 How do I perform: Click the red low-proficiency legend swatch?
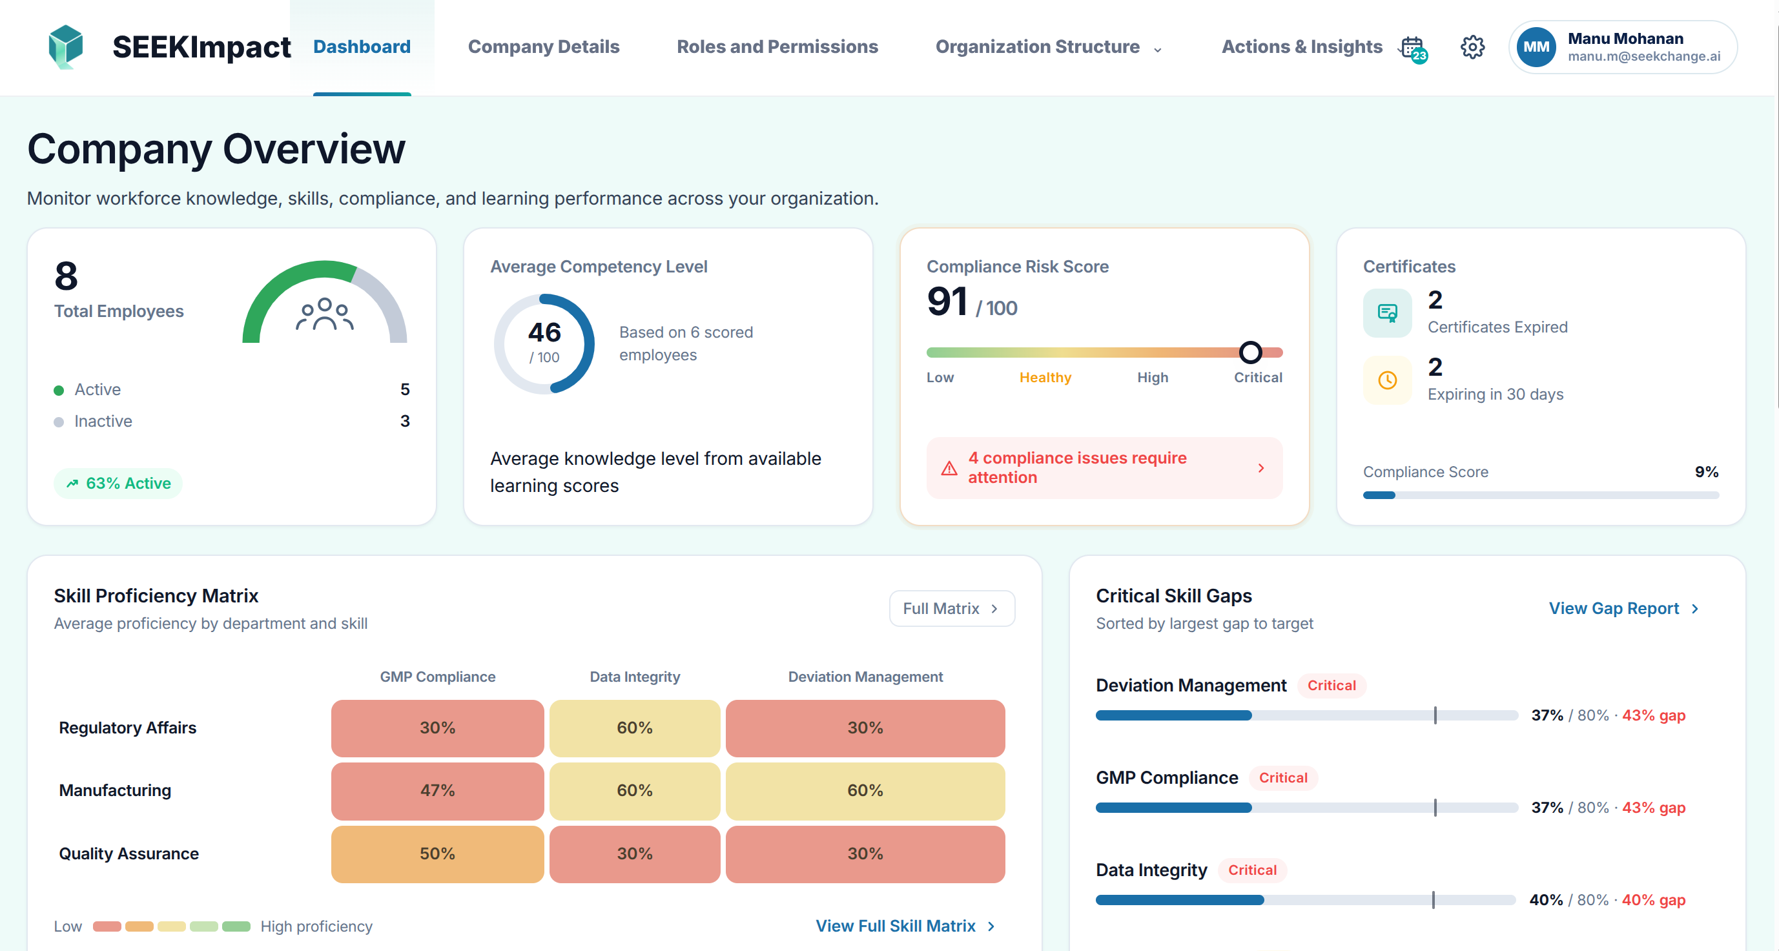click(x=107, y=927)
